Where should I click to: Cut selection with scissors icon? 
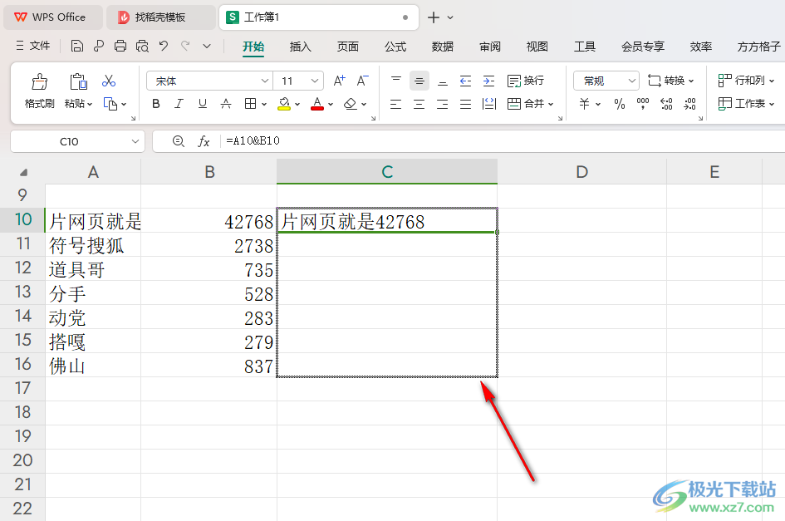coord(109,81)
